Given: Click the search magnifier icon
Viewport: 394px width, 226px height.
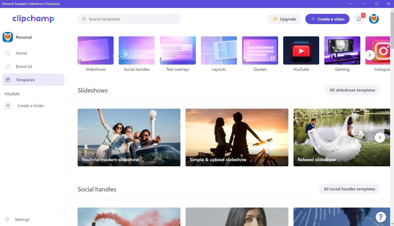Looking at the screenshot, I should click(84, 19).
